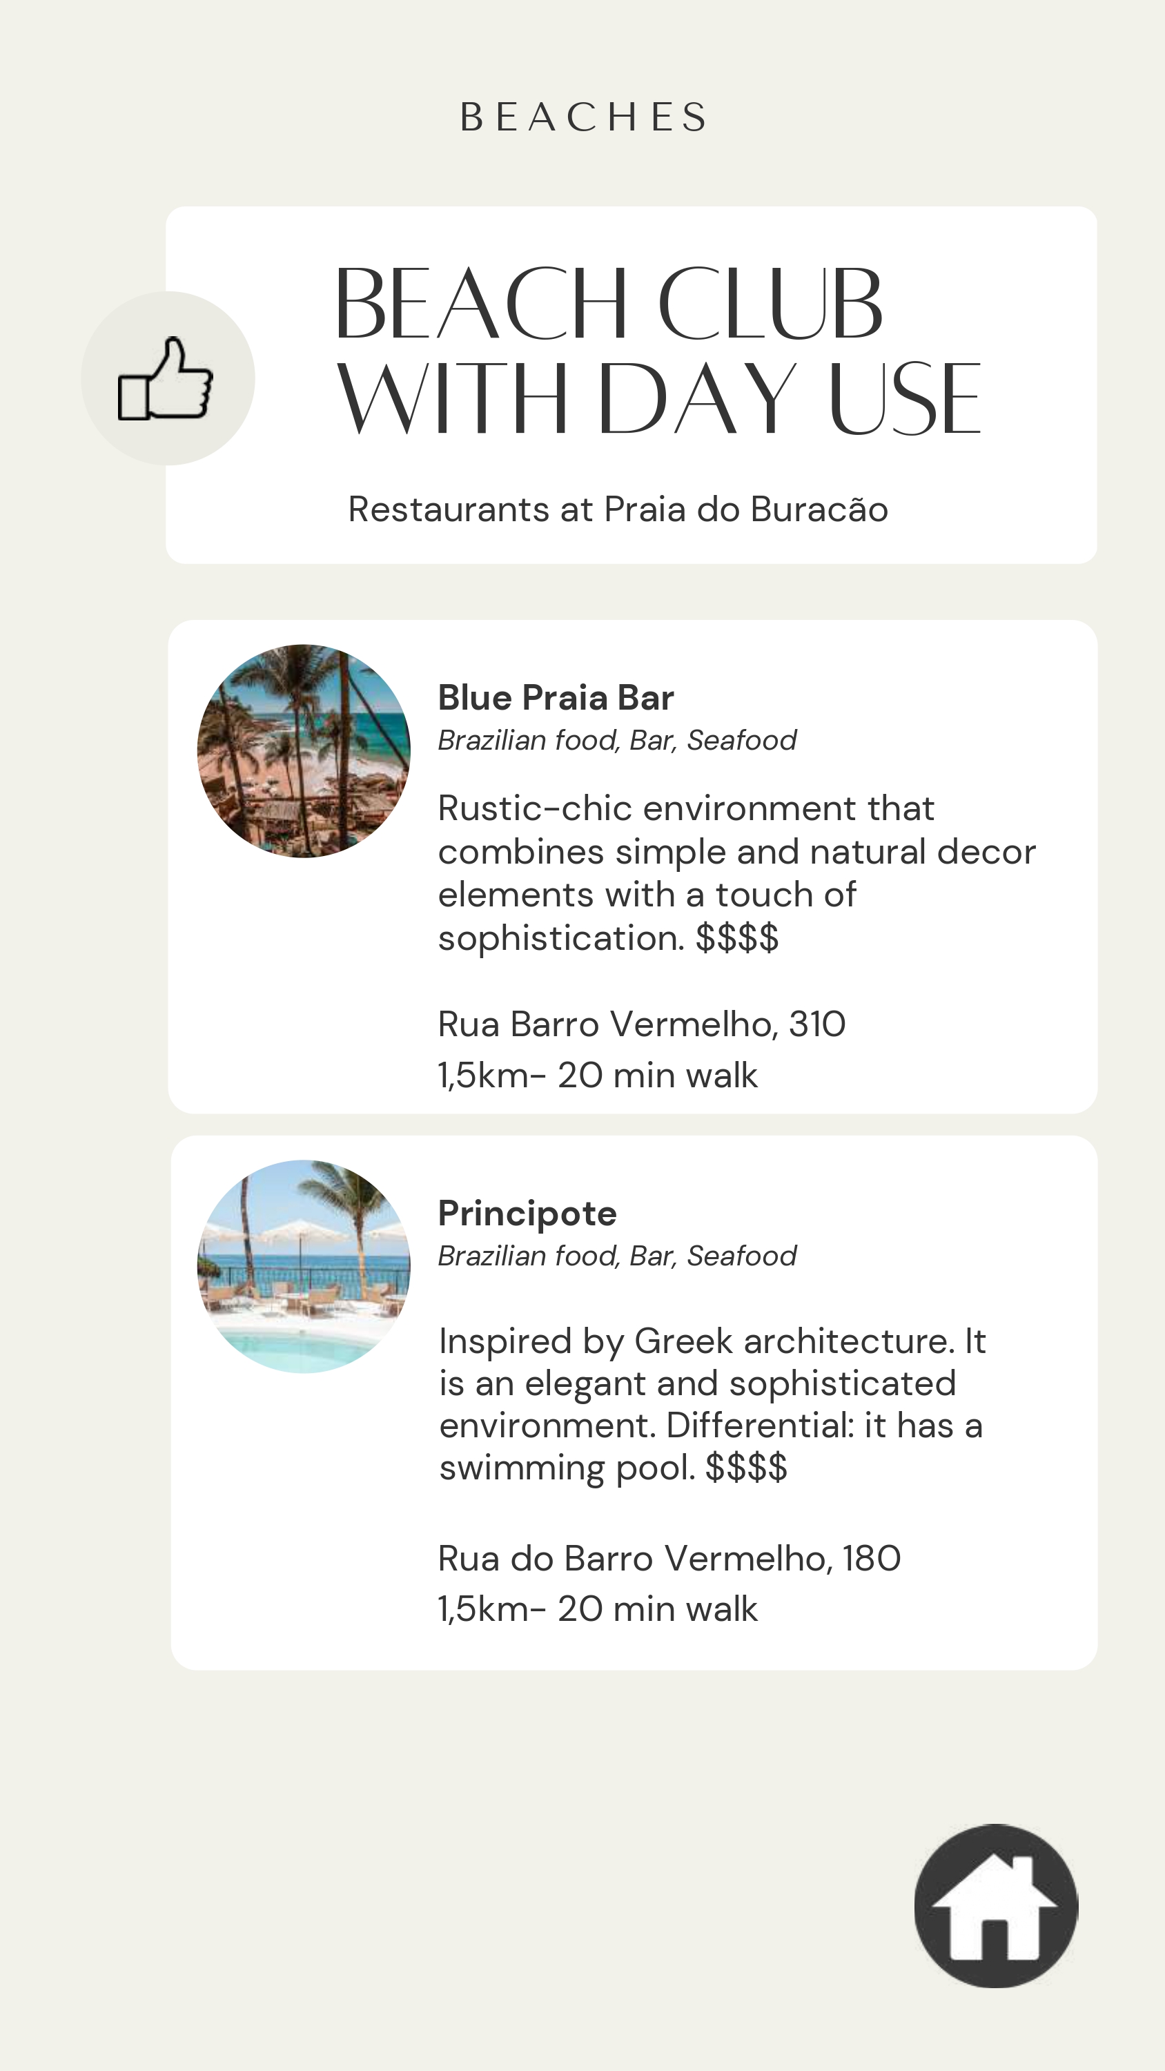Viewport: 1165px width, 2071px height.
Task: Open the Blue Praia Bar name link
Action: coord(556,698)
